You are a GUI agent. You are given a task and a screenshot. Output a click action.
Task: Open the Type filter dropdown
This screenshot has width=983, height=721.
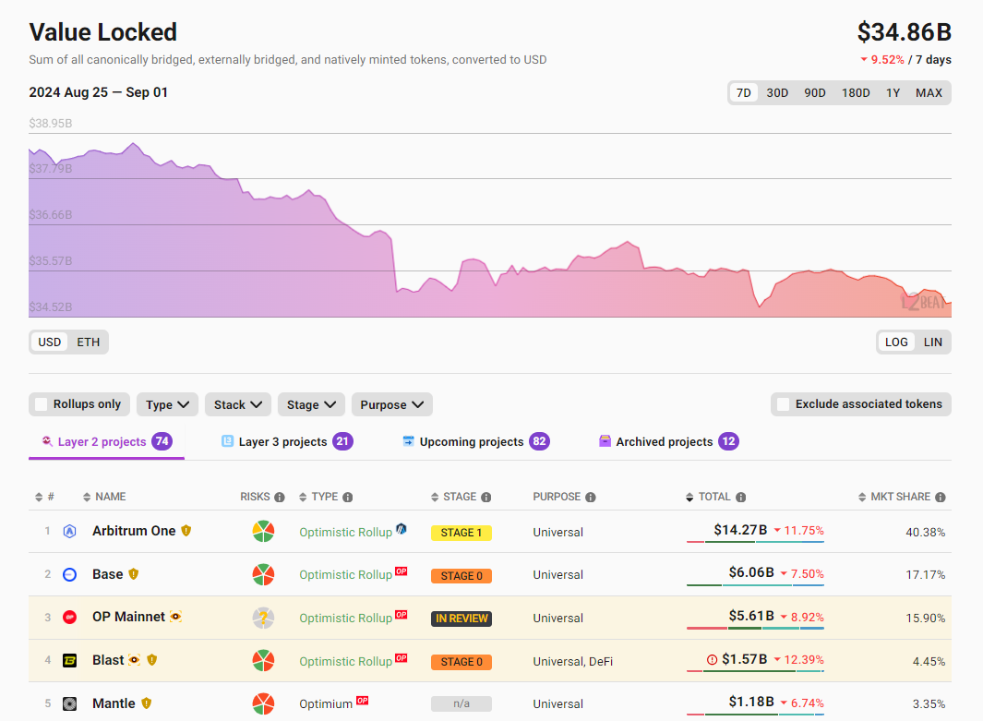[x=167, y=404]
